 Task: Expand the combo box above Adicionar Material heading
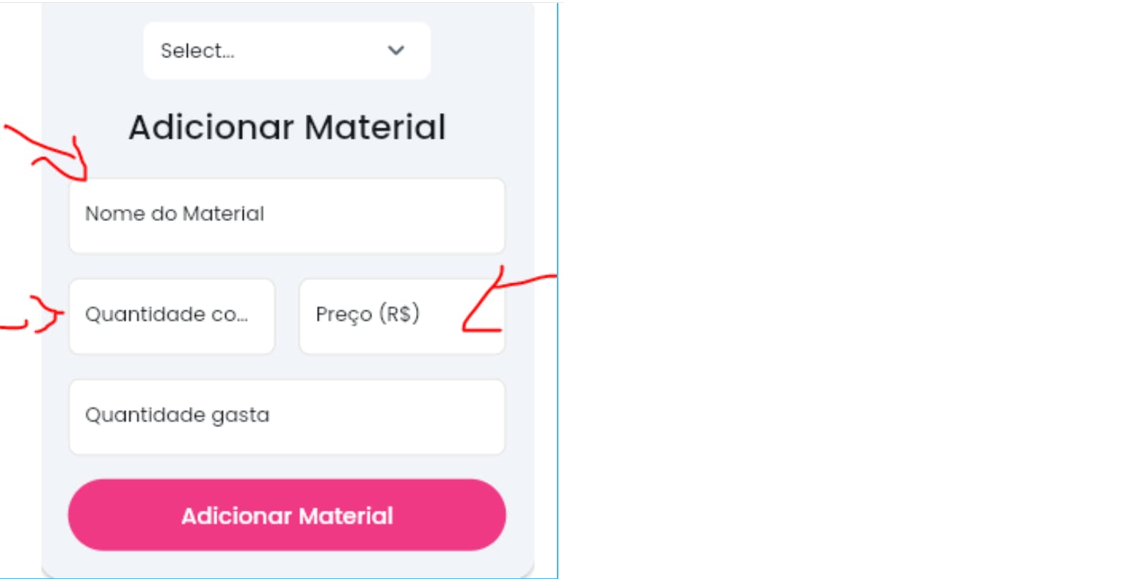point(286,51)
